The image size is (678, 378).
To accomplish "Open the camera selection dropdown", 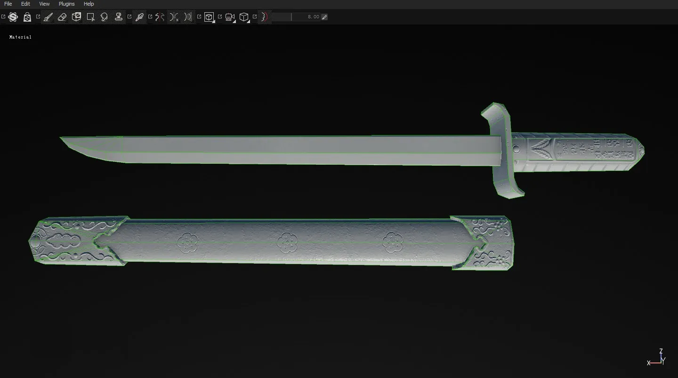I will pos(230,17).
